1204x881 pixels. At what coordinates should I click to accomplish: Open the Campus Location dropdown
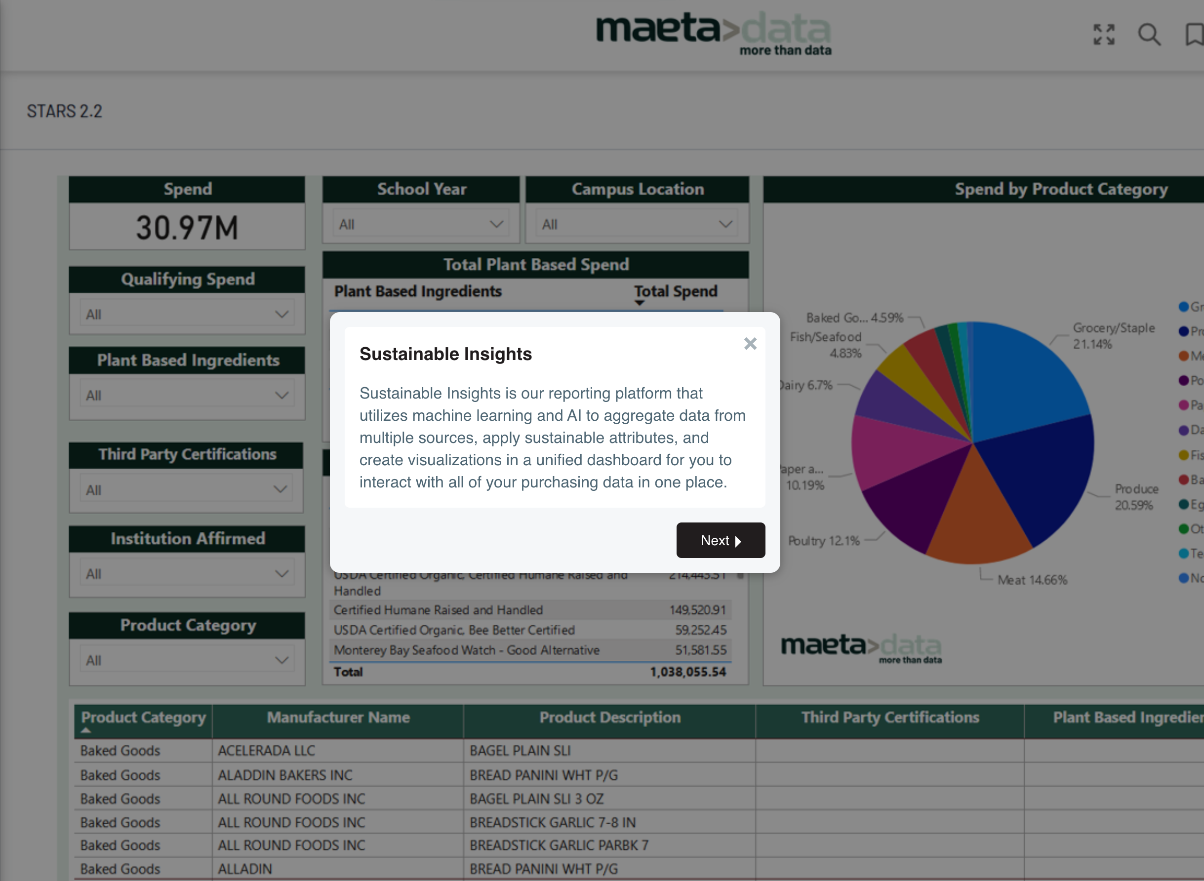pos(637,224)
